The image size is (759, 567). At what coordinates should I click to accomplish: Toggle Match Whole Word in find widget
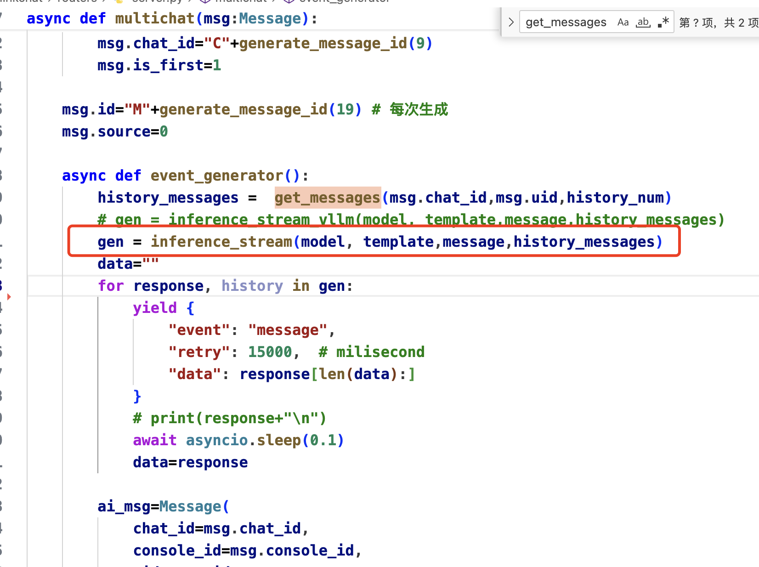coord(643,22)
